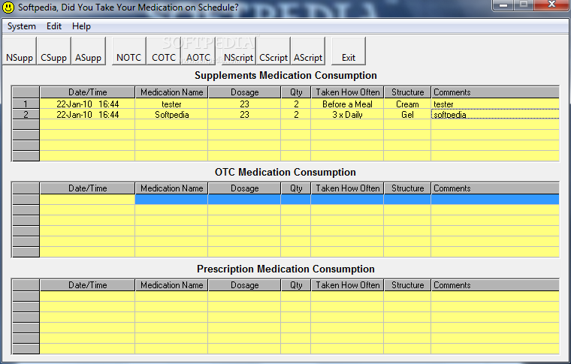Click the NSupp toolbar button
Image resolution: width=571 pixels, height=364 pixels.
pyautogui.click(x=20, y=51)
